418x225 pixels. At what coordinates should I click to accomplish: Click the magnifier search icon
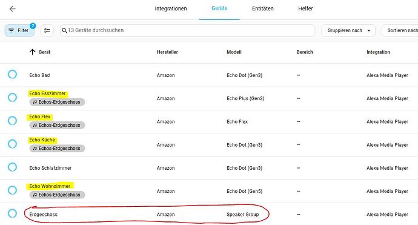[x=64, y=30]
